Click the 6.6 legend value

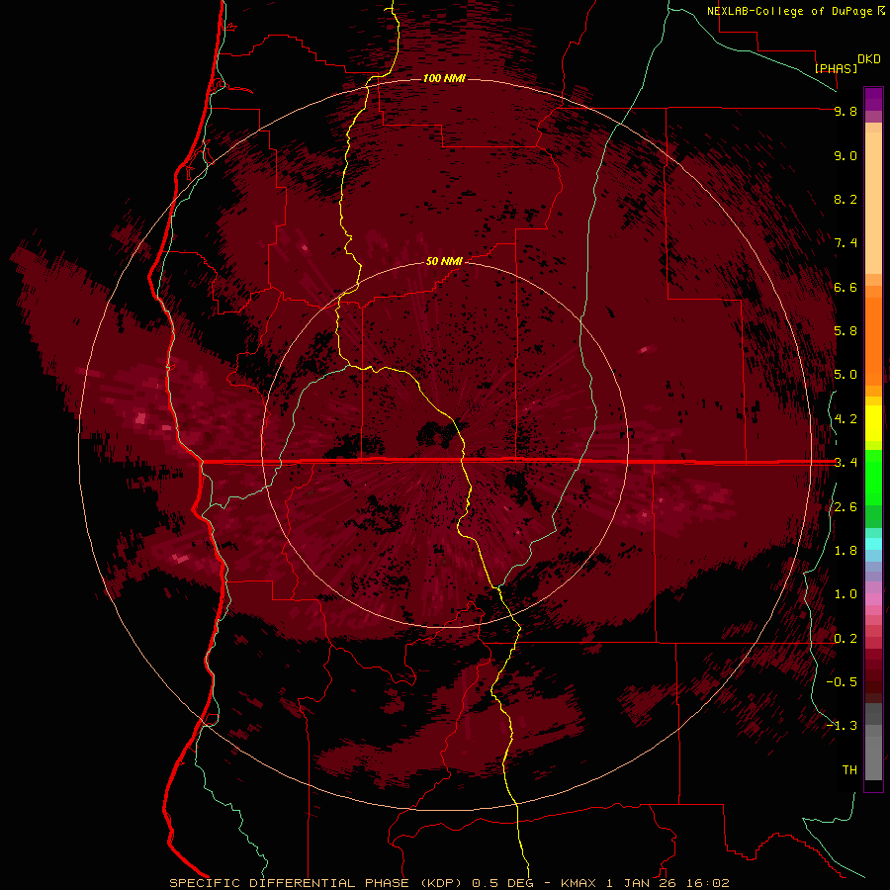click(x=845, y=287)
